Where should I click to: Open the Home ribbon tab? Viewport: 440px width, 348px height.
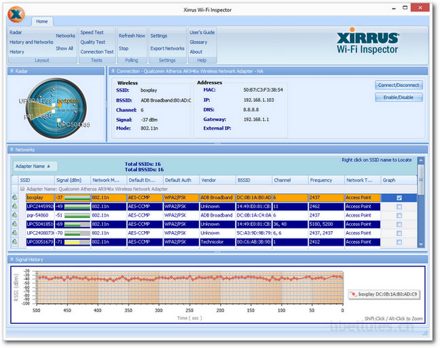pos(42,21)
